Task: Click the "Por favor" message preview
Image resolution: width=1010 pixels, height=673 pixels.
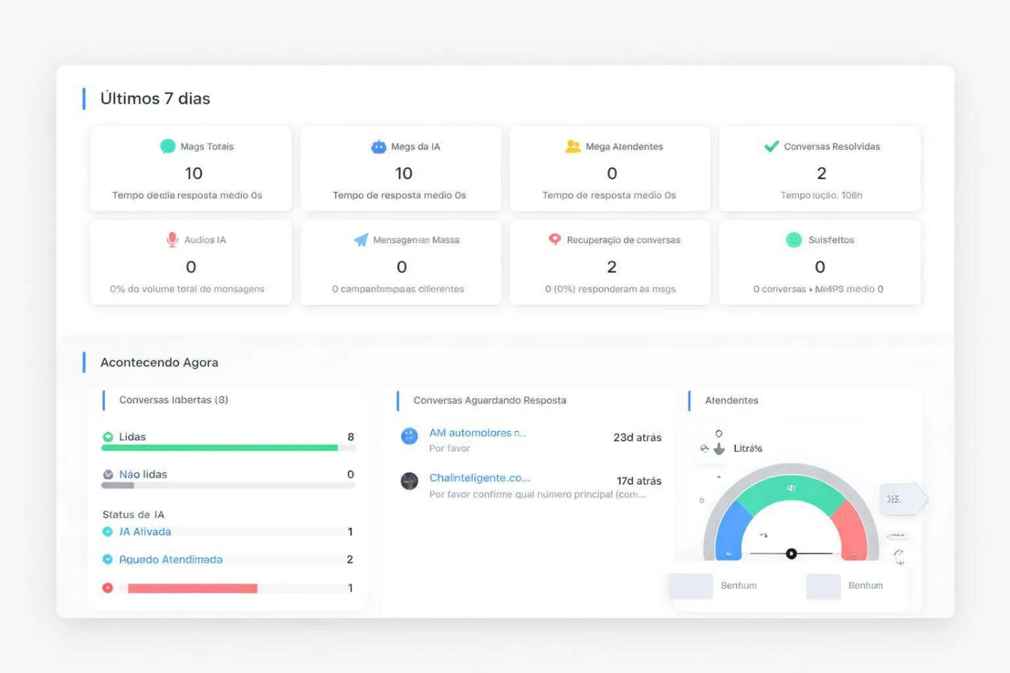Action: point(450,449)
